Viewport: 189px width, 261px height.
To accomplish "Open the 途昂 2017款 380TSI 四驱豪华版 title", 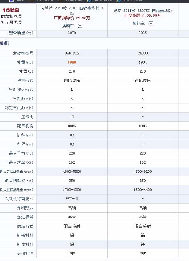I will [143, 11].
